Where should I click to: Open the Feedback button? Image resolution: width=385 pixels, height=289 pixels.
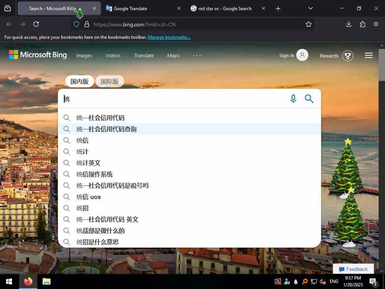tap(353, 269)
